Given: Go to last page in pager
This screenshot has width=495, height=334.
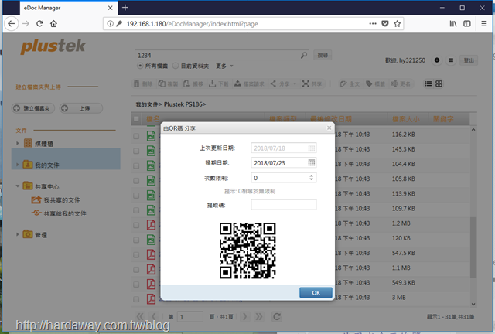Looking at the screenshot, I should click(x=259, y=316).
